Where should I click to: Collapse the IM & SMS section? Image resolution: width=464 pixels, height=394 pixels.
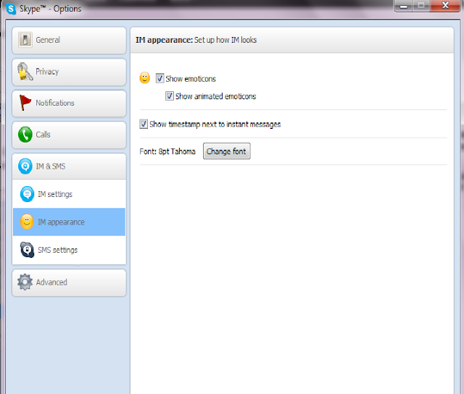click(x=69, y=167)
